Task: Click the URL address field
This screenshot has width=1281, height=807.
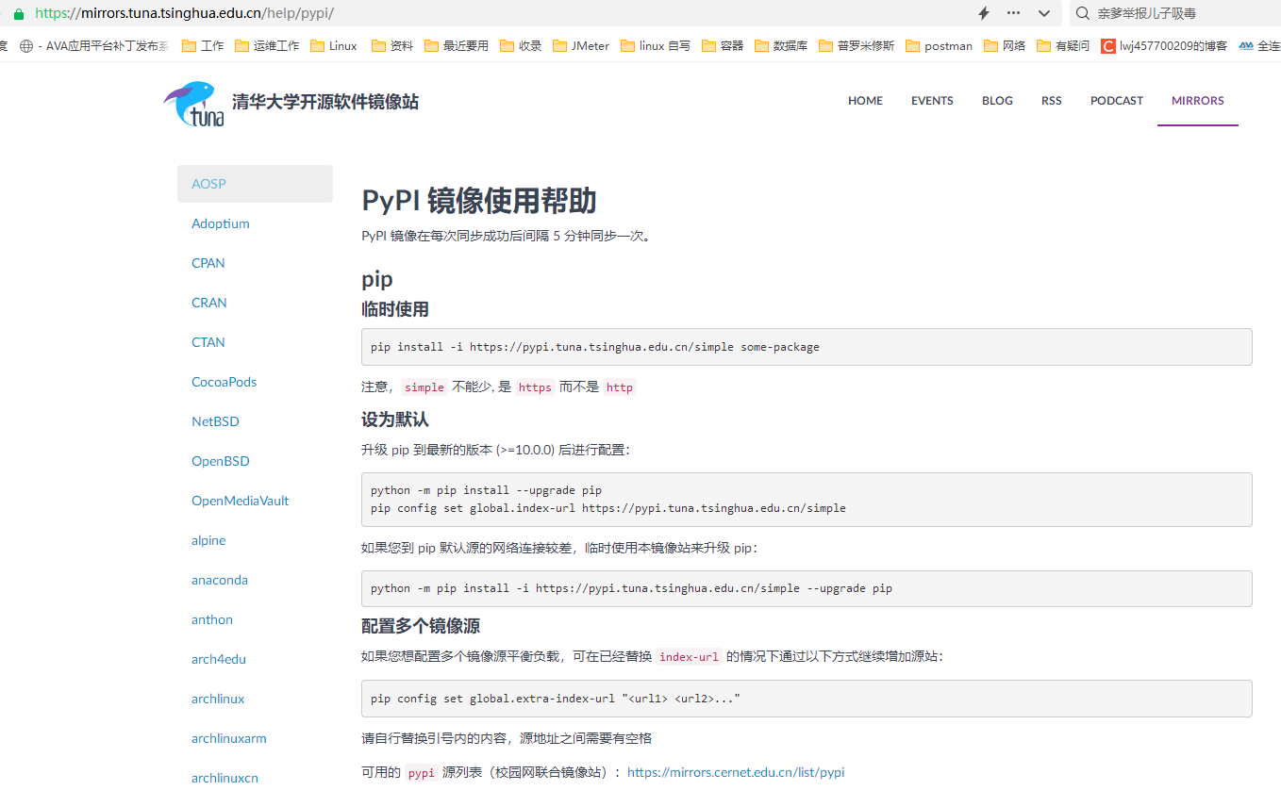Action: tap(185, 13)
